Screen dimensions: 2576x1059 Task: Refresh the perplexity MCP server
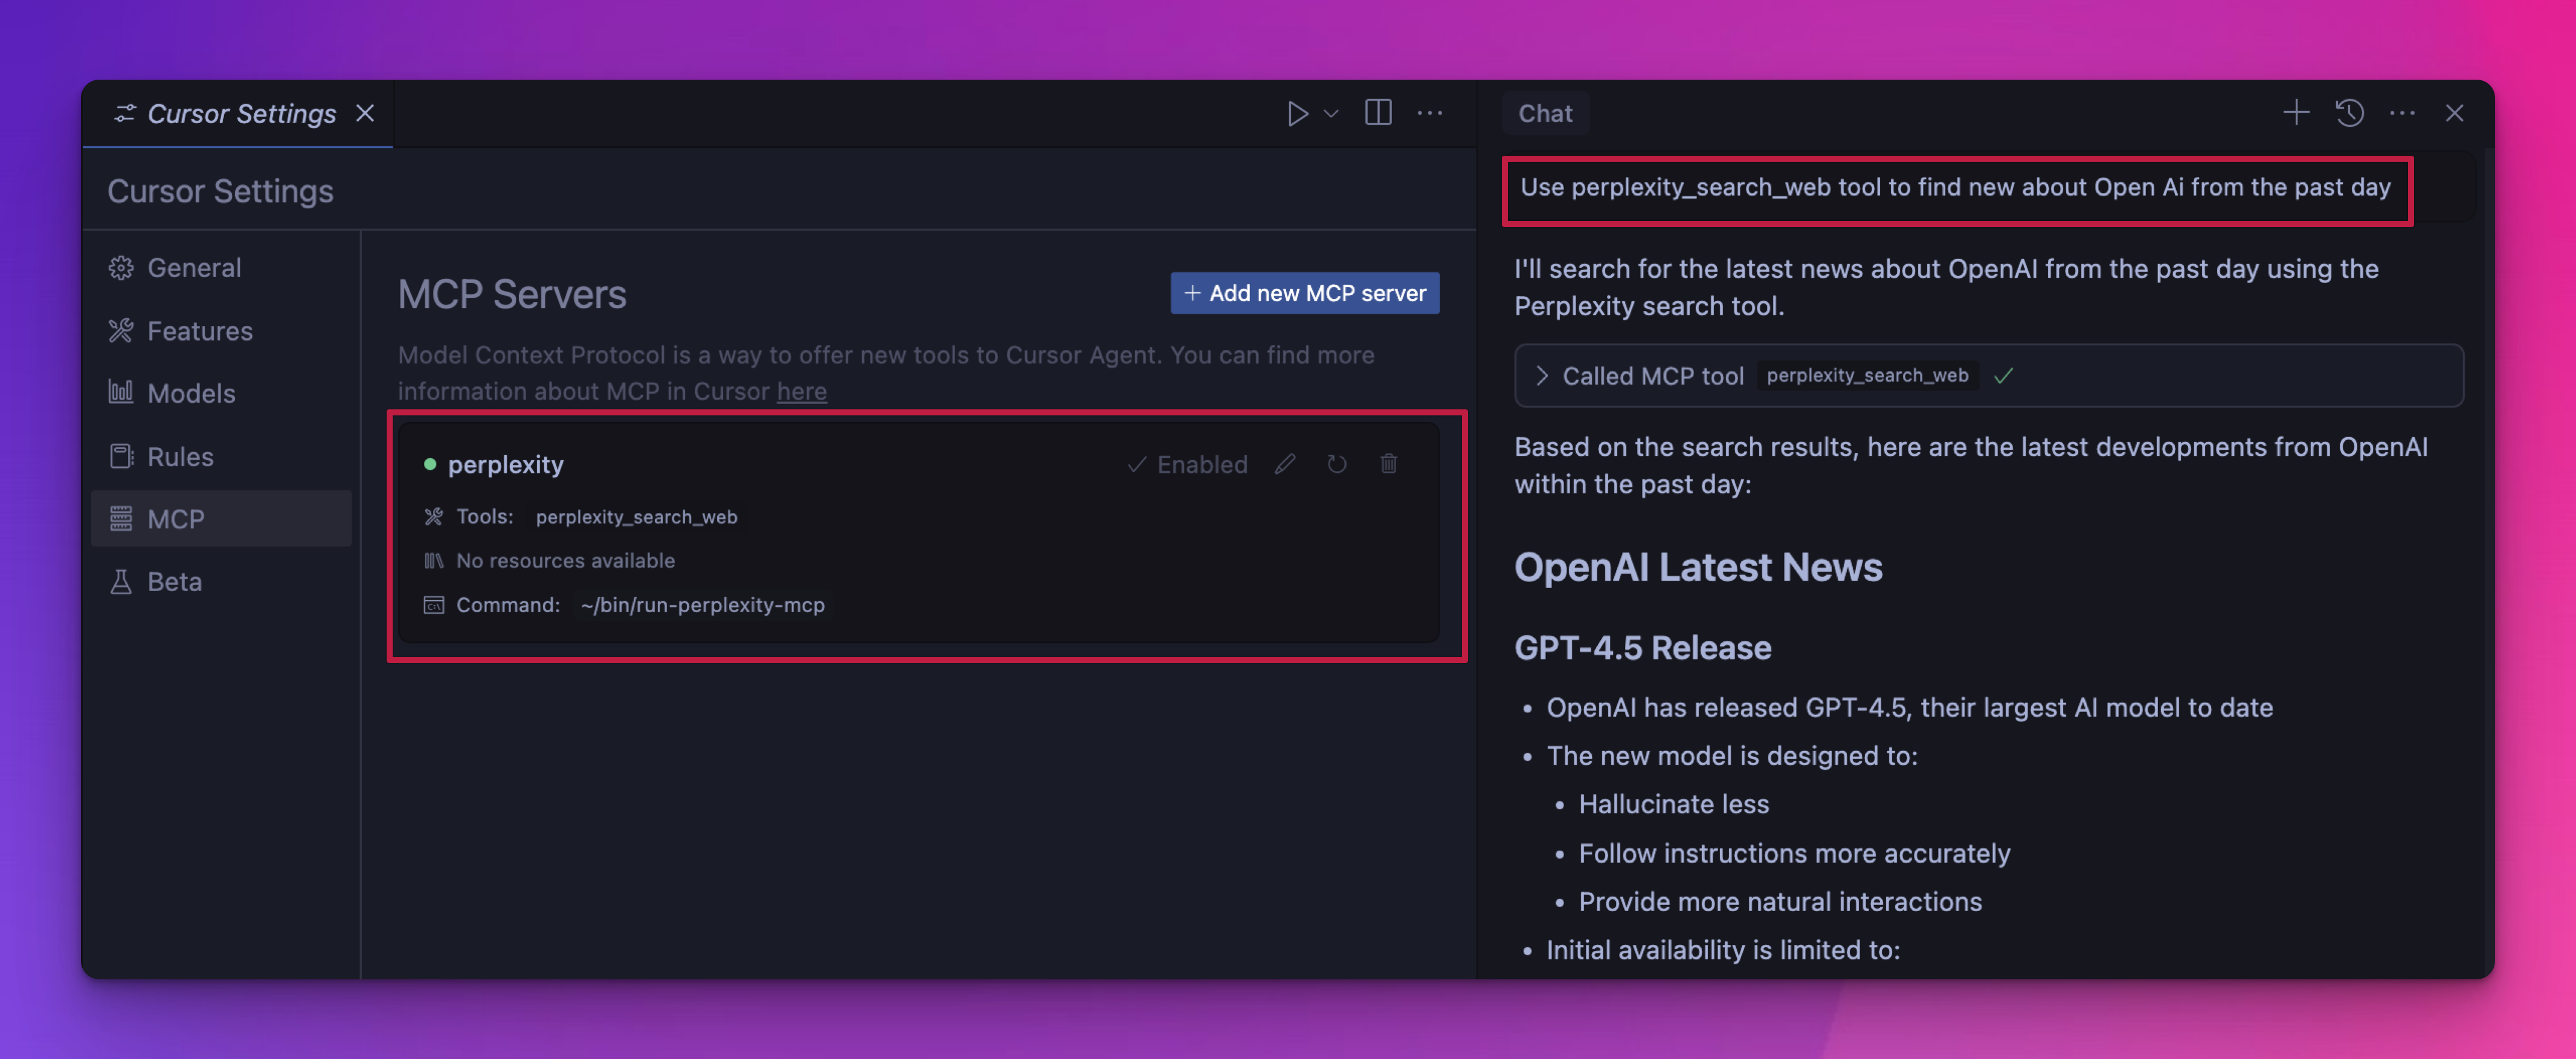pyautogui.click(x=1337, y=464)
